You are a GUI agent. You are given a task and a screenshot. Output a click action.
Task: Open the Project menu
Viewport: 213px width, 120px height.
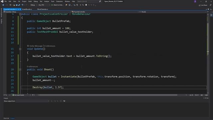click(24, 1)
